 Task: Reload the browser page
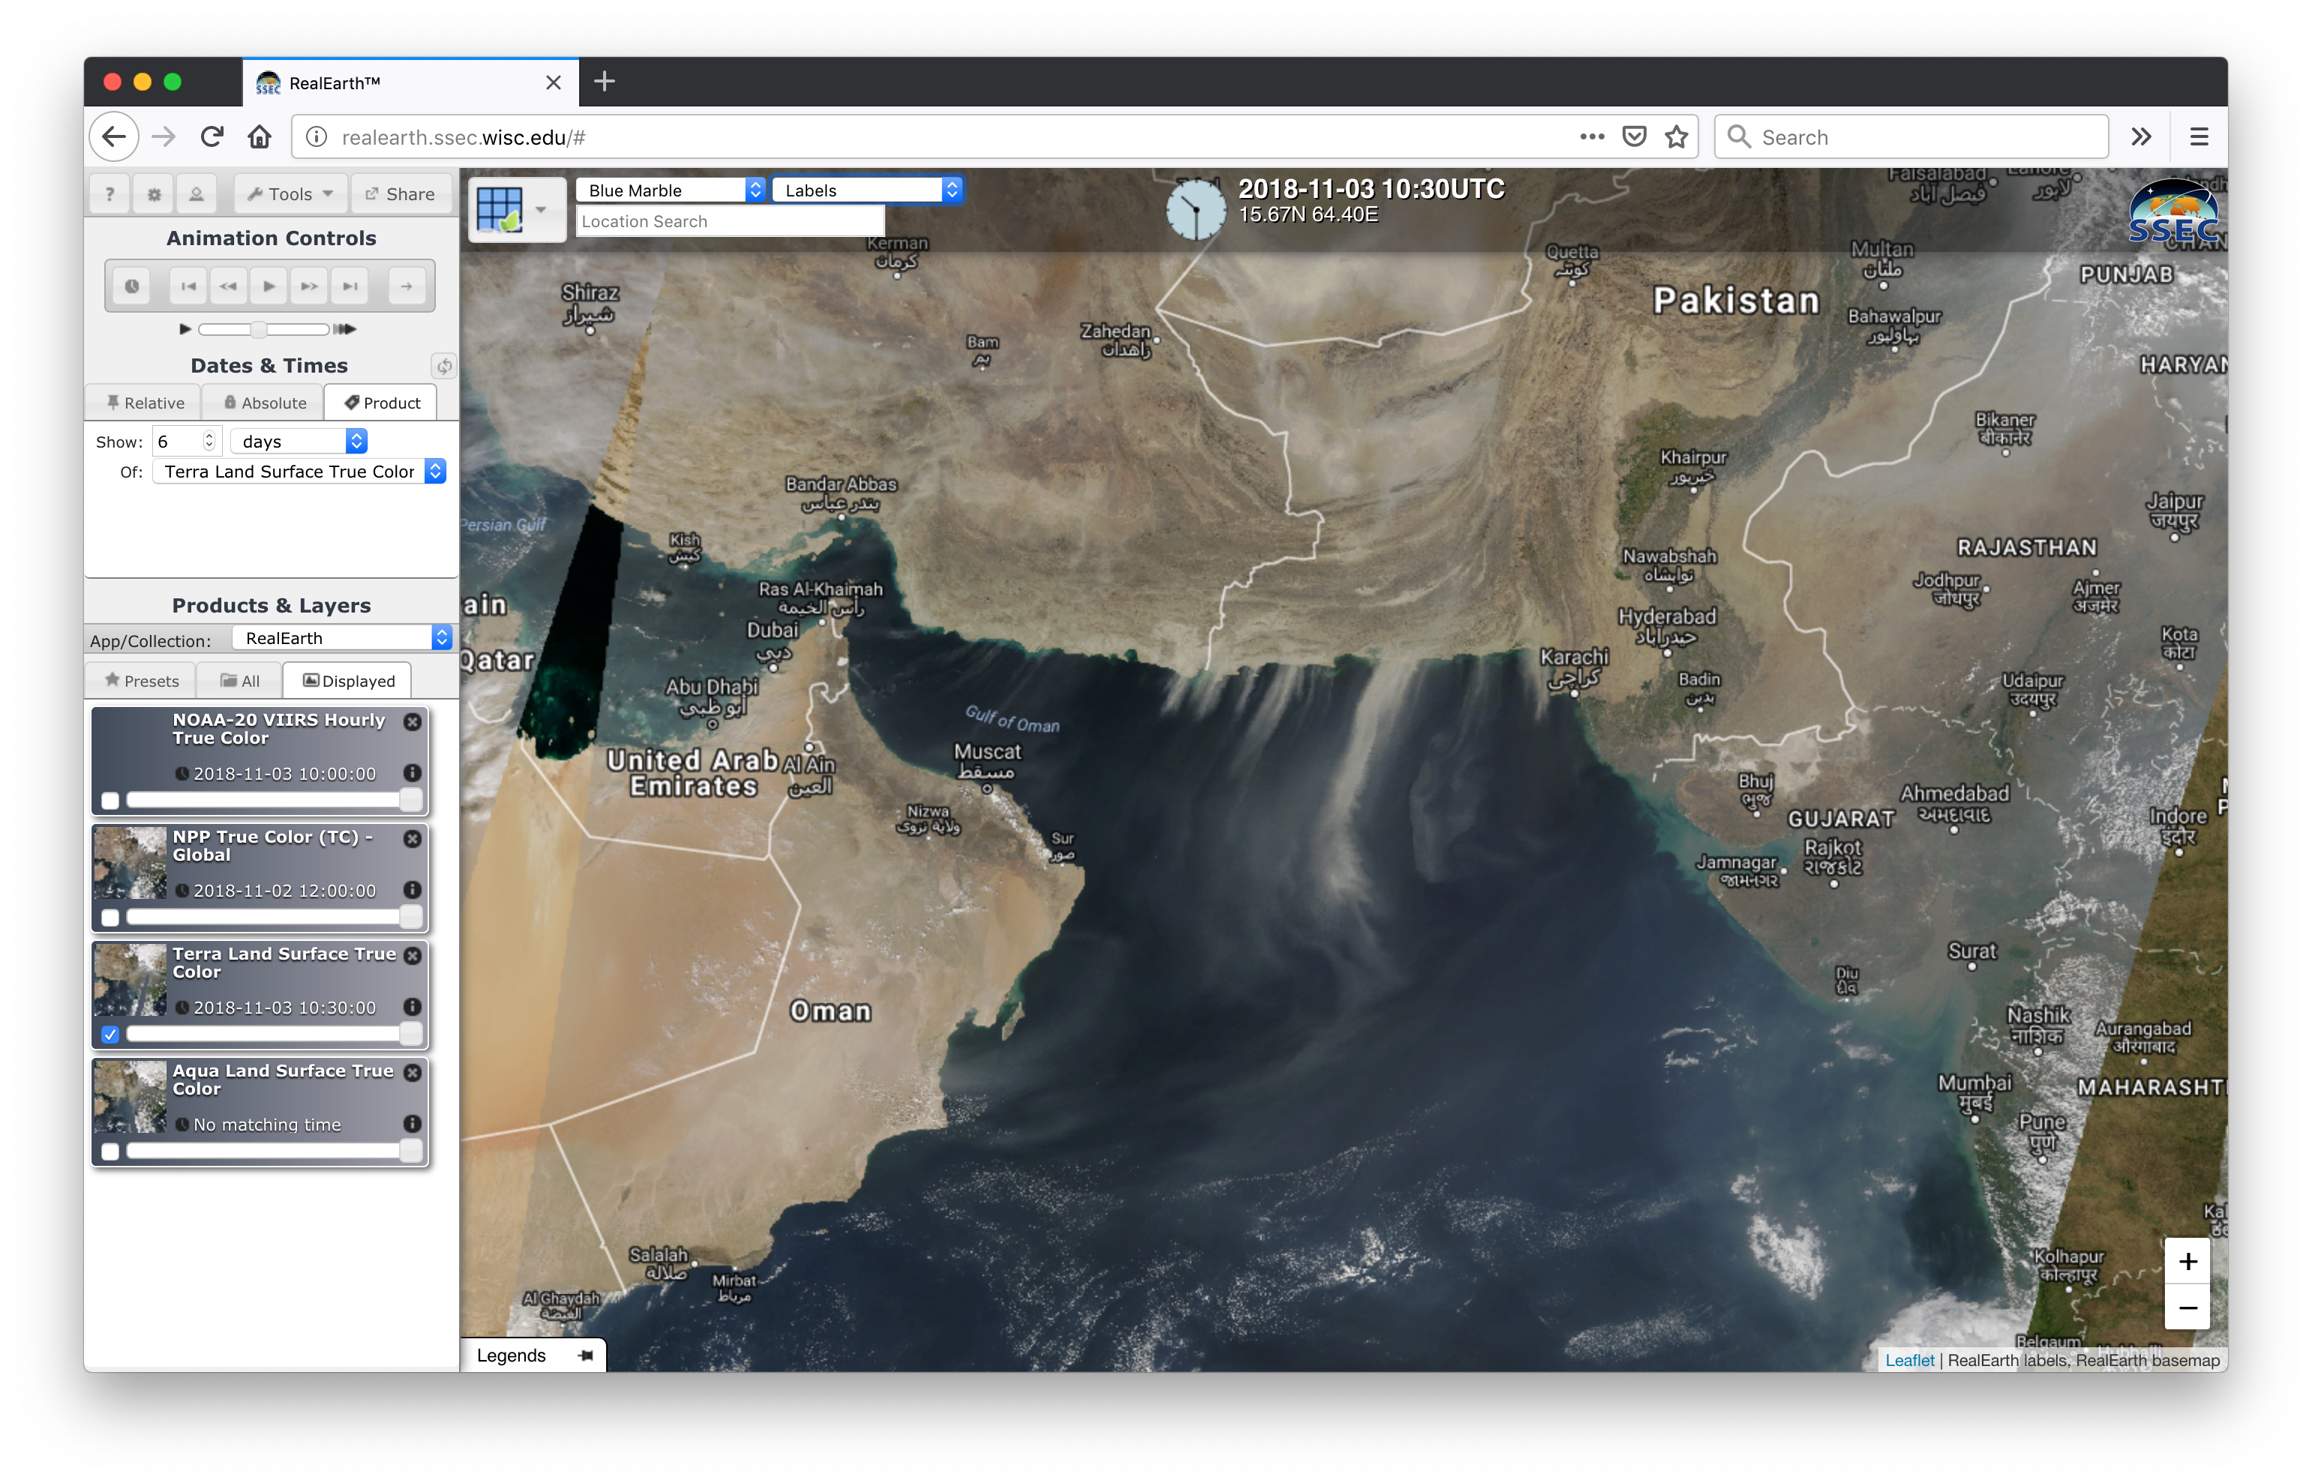pos(212,136)
